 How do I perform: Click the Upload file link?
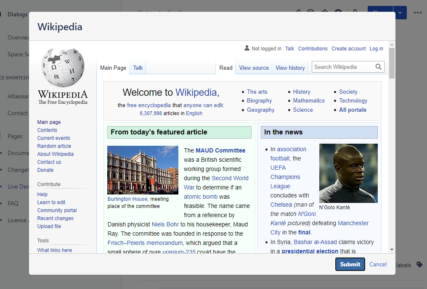pyautogui.click(x=49, y=226)
